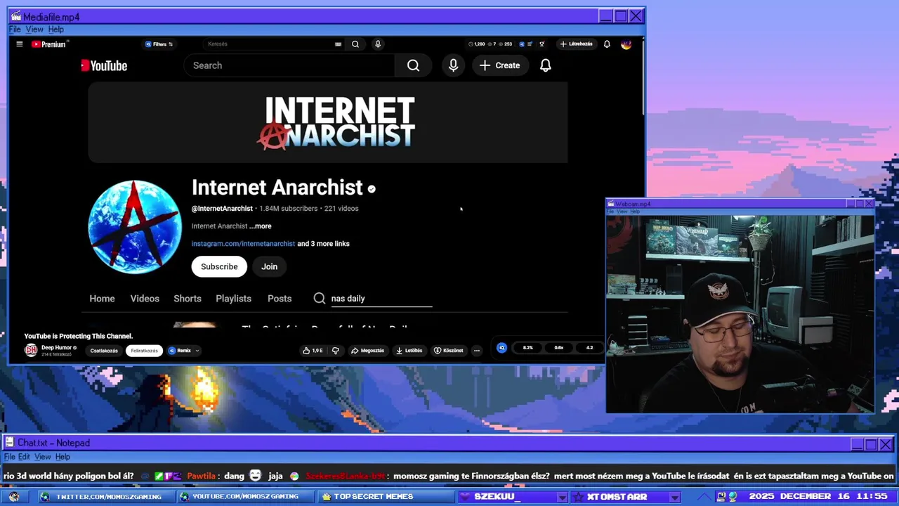Open Help menu in Chat.txt Notepad
This screenshot has width=899, height=506.
pos(63,457)
